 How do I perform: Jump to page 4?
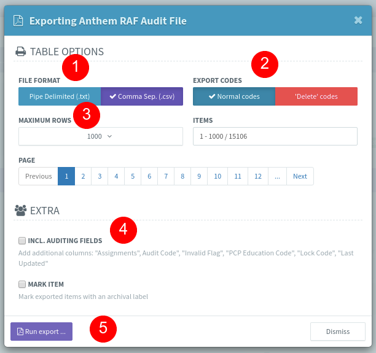tap(116, 176)
